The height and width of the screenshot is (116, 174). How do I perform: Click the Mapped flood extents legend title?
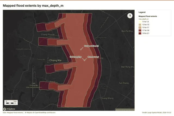tap(148, 16)
